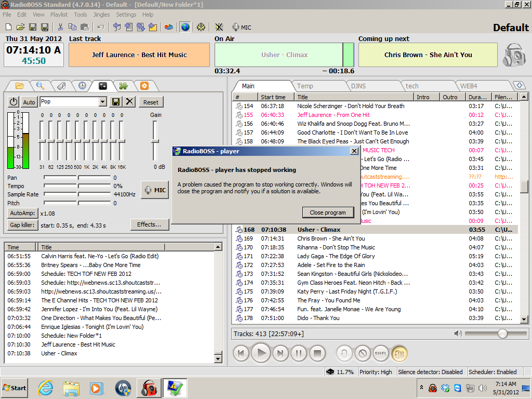Create a new playlist with the blank page icon
The width and height of the screenshot is (532, 399).
coord(9,27)
